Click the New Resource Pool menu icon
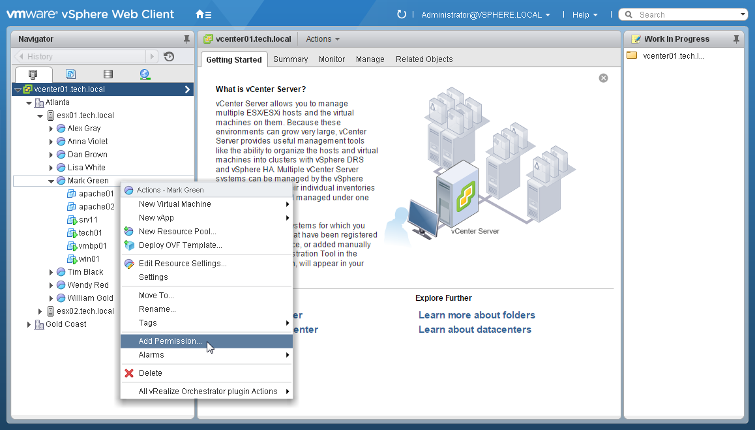The width and height of the screenshot is (755, 430). [x=128, y=232]
